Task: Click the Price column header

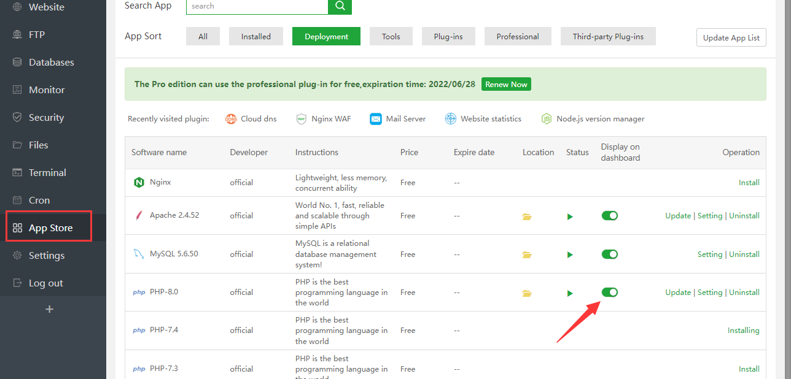Action: click(x=409, y=152)
